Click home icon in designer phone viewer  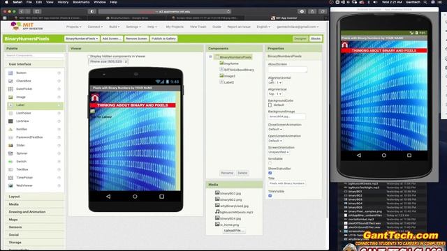click(95, 98)
